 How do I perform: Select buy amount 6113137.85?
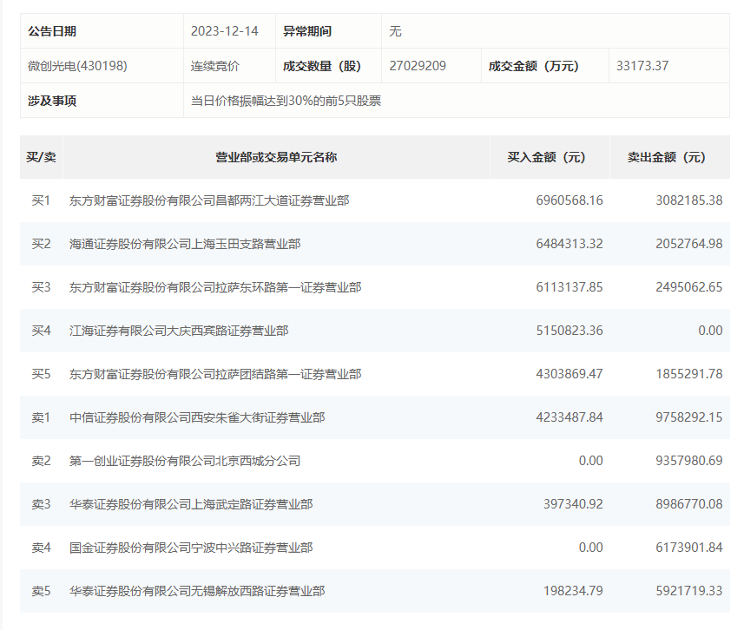570,287
